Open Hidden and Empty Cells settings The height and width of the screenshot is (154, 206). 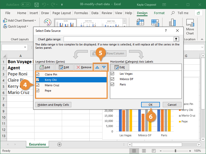pyautogui.click(x=53, y=104)
